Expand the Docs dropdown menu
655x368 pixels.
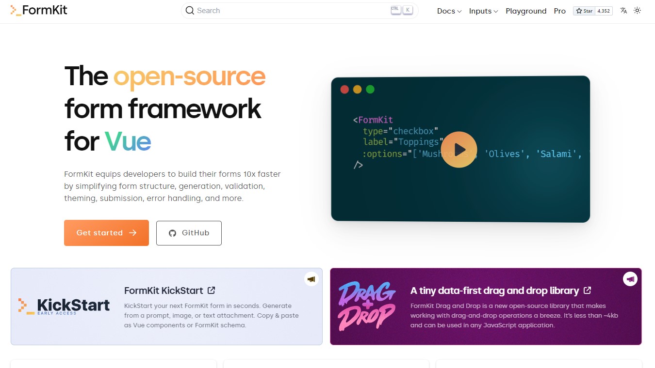pyautogui.click(x=449, y=11)
